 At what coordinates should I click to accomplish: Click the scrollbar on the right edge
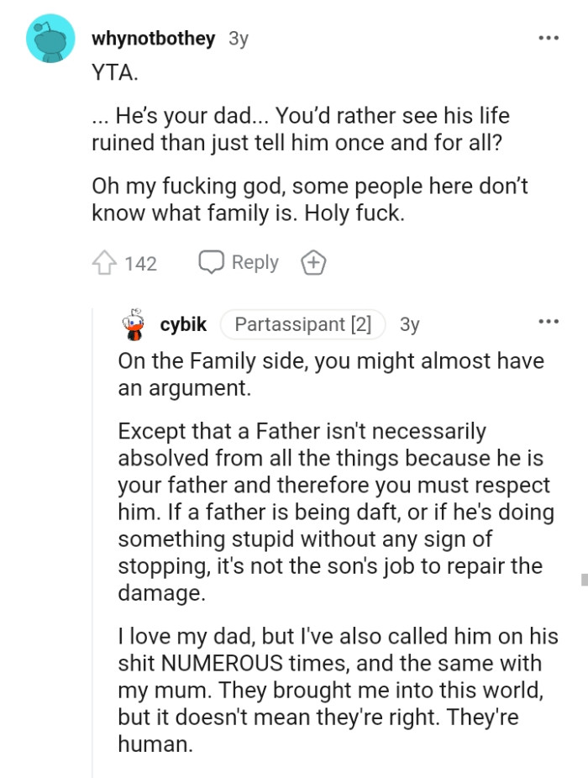584,580
